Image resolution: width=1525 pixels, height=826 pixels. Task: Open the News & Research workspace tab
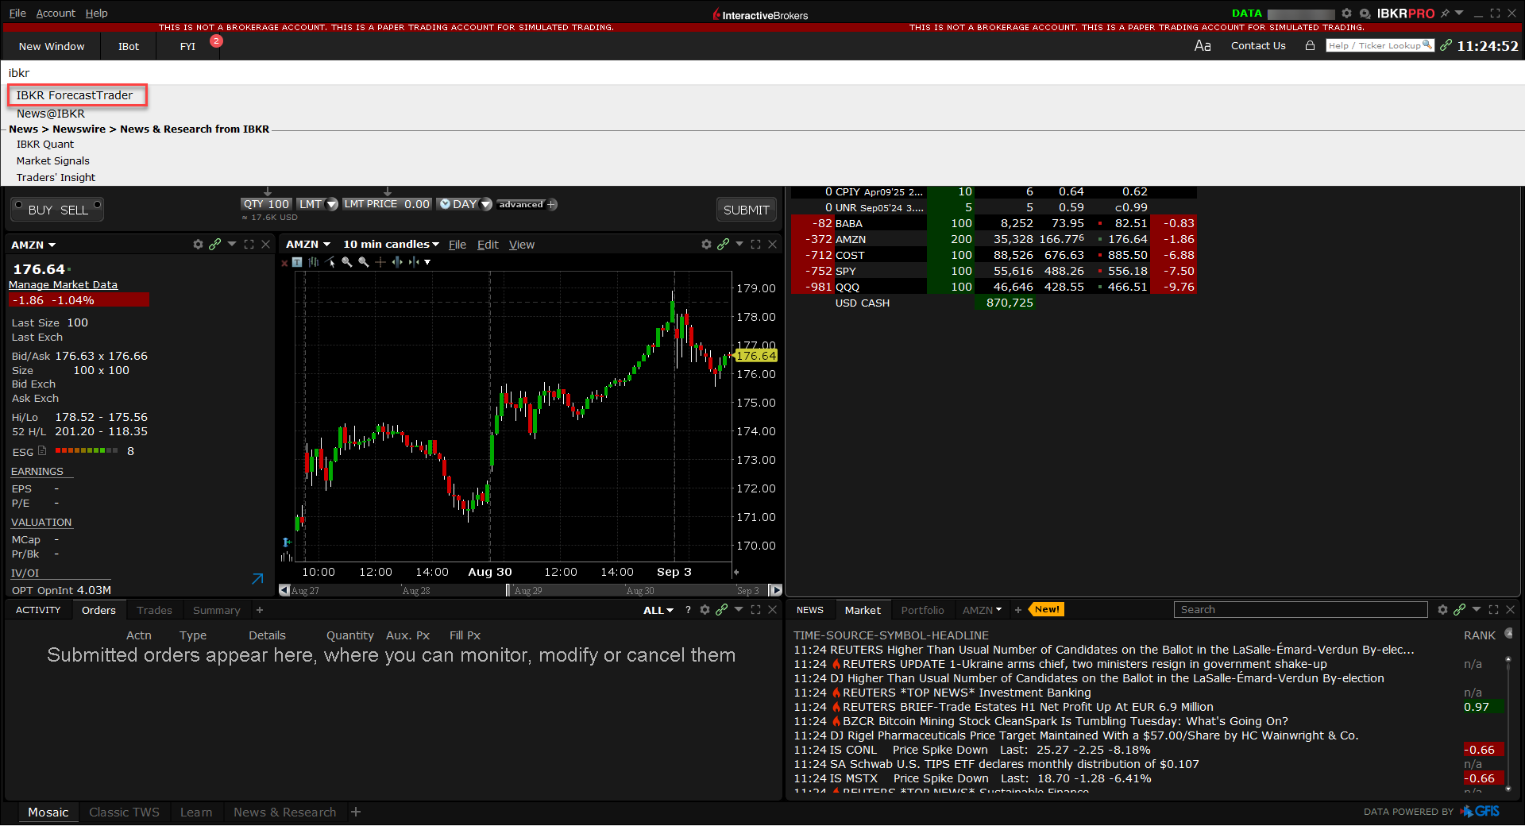pyautogui.click(x=284, y=812)
